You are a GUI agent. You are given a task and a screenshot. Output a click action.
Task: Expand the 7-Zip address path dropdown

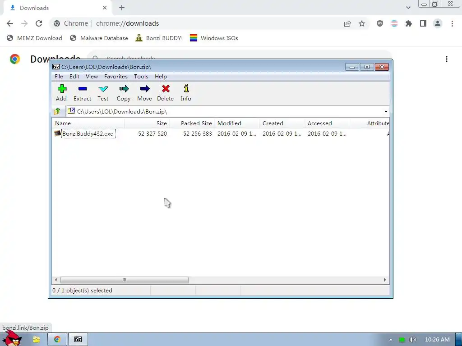(x=386, y=112)
